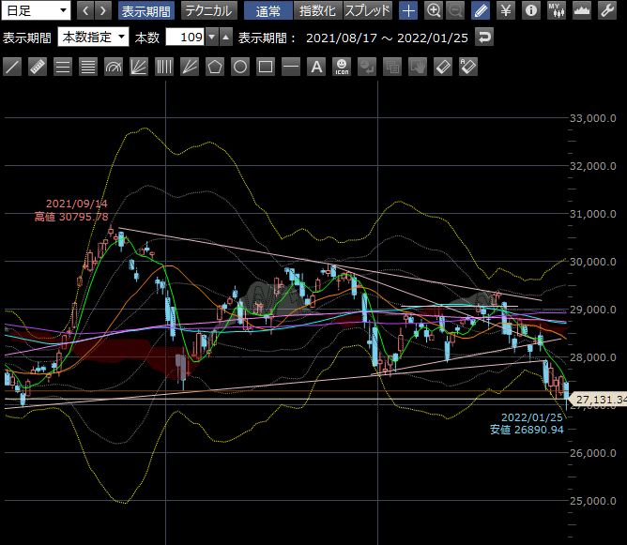Toggle the crosshair cursor button
Screen dimensions: 627x545
(408, 11)
